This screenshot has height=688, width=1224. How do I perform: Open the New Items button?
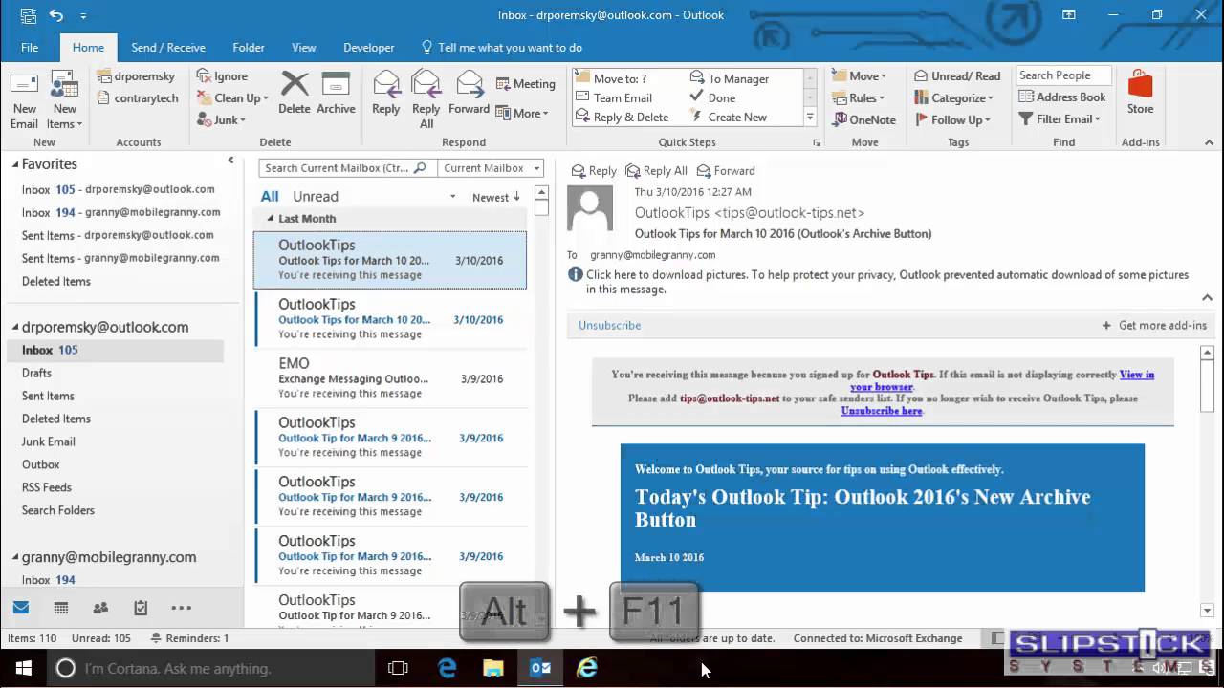65,99
